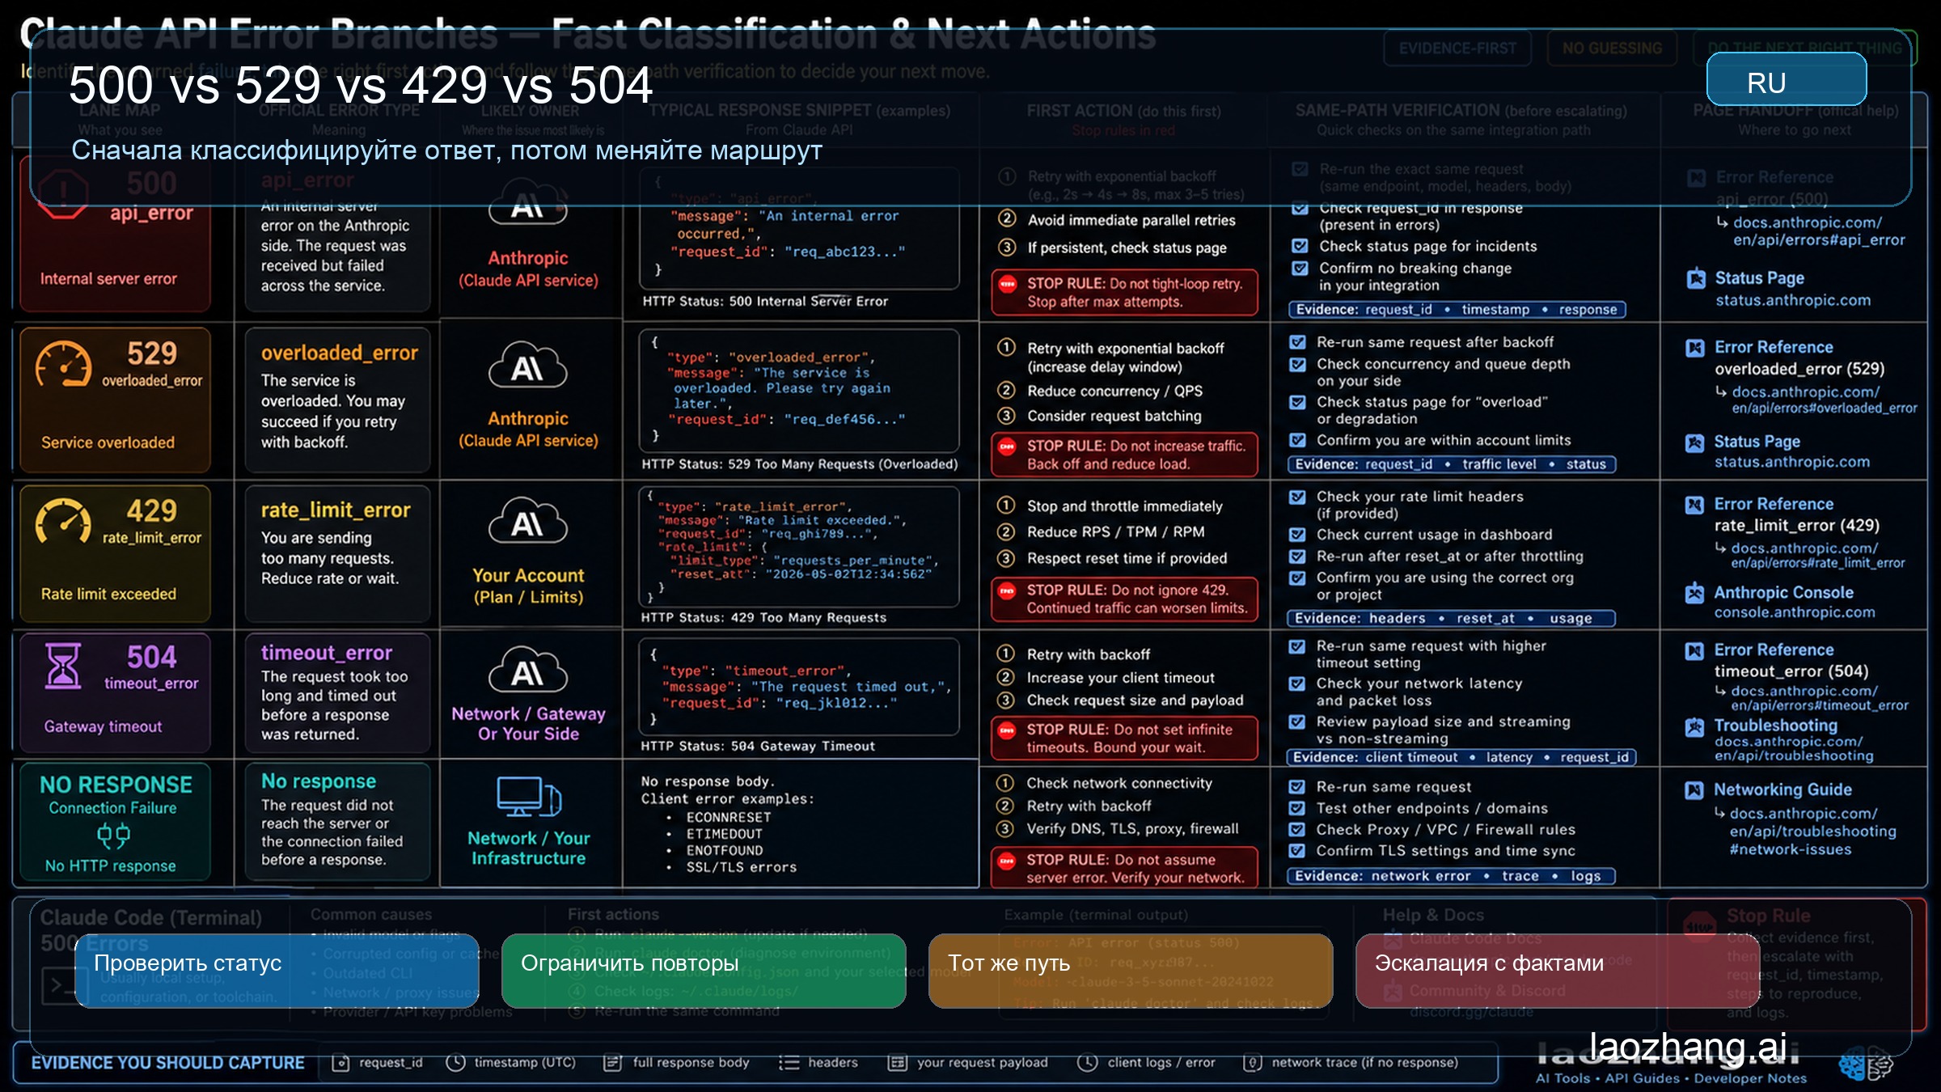Click the 529 overloaded gauge icon
Screen dimensions: 1941x1092
pyautogui.click(x=63, y=365)
